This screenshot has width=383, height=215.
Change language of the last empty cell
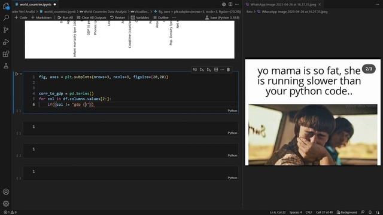point(232,178)
